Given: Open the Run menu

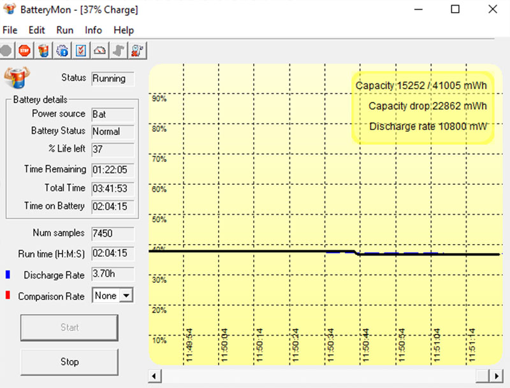Looking at the screenshot, I should [64, 30].
